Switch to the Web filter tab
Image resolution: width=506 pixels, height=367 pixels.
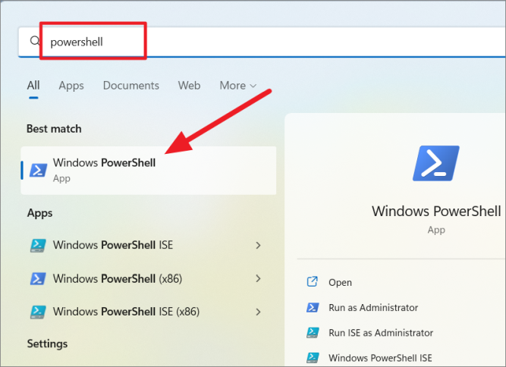click(x=189, y=86)
